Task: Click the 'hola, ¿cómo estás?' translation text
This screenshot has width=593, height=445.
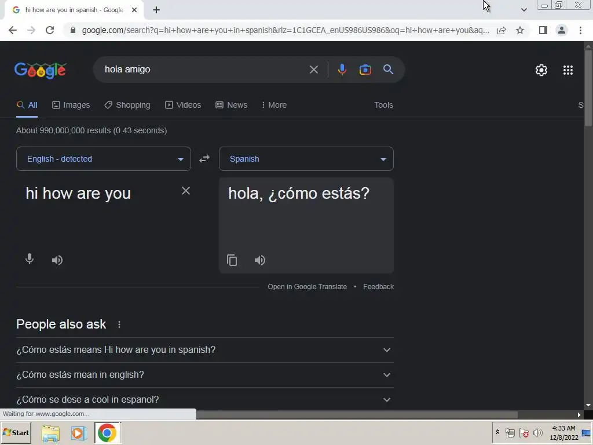Action: point(299,194)
